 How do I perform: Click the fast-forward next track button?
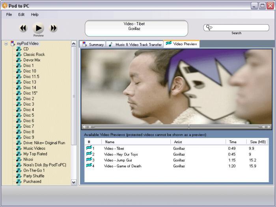53,28
